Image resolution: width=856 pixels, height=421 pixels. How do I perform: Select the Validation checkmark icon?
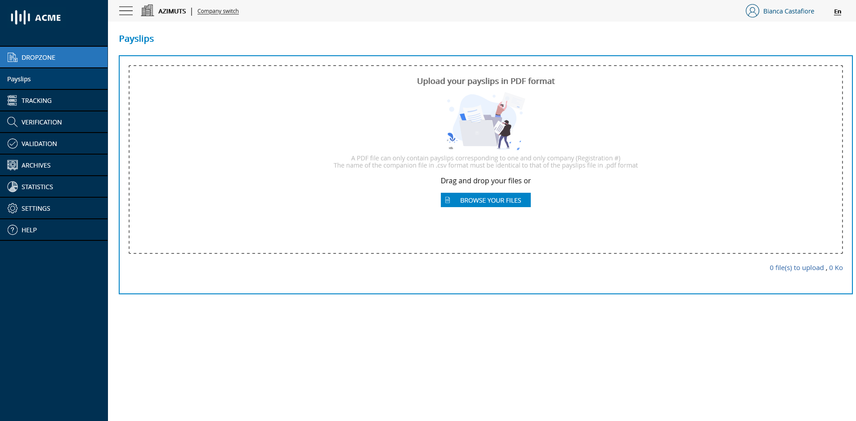pos(12,143)
